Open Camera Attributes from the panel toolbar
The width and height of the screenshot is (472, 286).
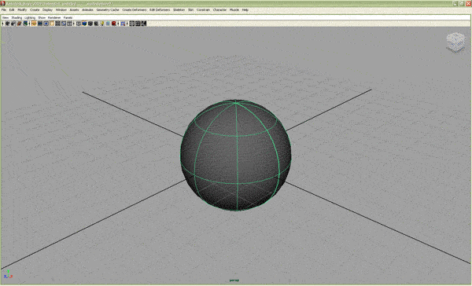pos(13,24)
